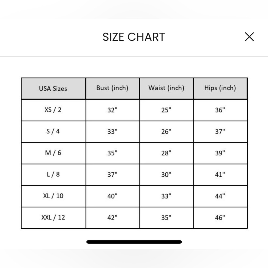Select the M / 6 size cell
Screen dimensions: 268x268
pos(53,153)
